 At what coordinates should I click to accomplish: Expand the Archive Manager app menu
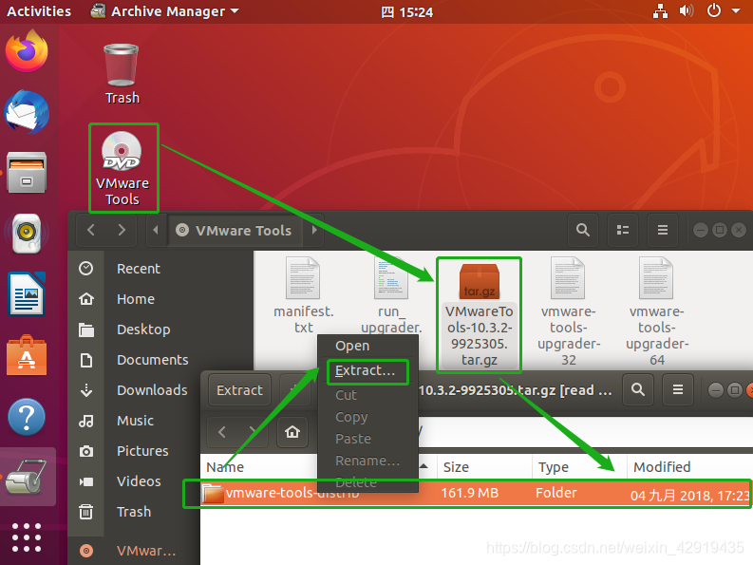click(164, 11)
